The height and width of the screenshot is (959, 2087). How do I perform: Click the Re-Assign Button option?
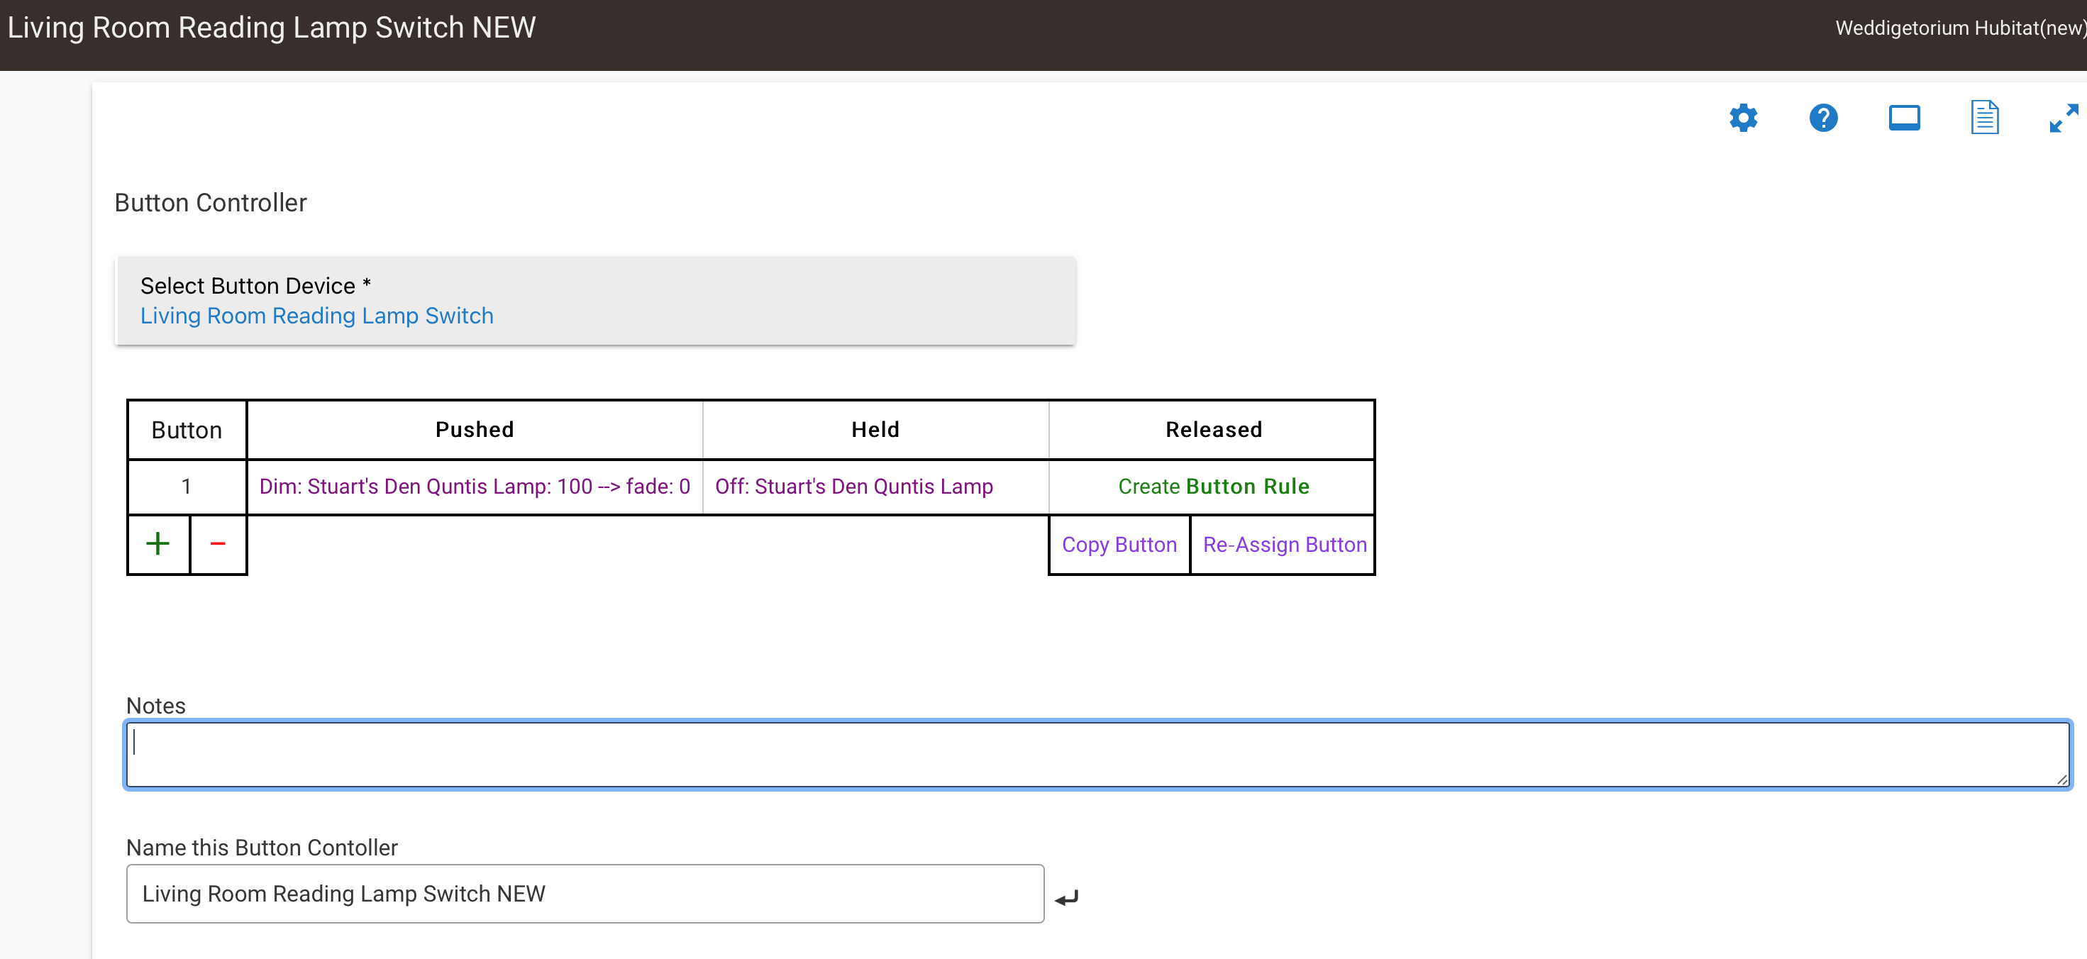point(1284,544)
